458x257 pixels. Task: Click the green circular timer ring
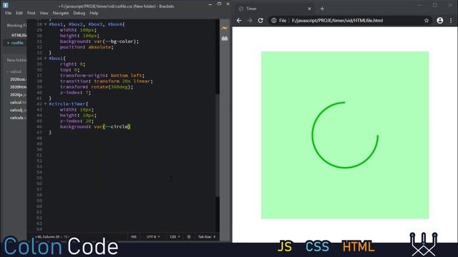(x=345, y=135)
